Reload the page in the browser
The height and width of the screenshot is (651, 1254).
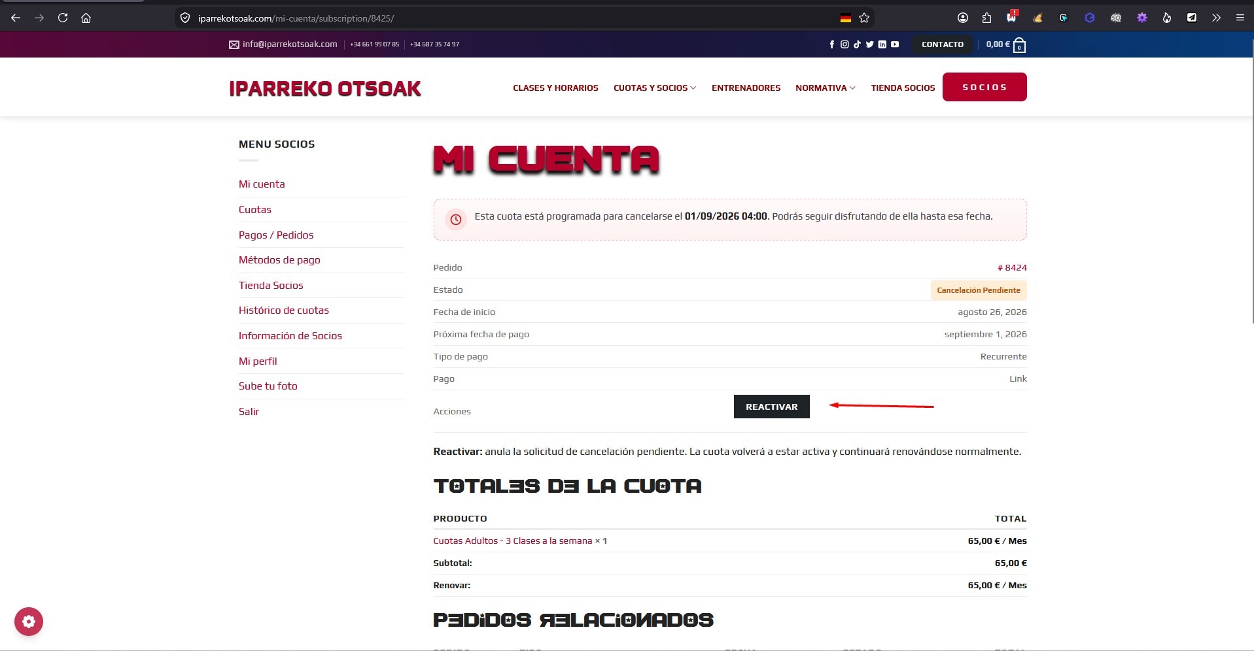click(x=63, y=18)
